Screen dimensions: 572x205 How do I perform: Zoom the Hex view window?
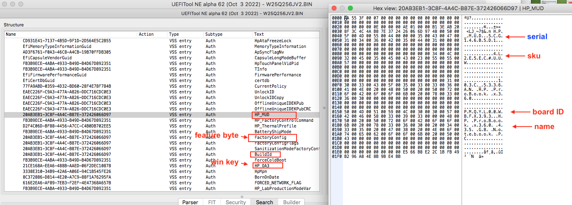[351, 8]
